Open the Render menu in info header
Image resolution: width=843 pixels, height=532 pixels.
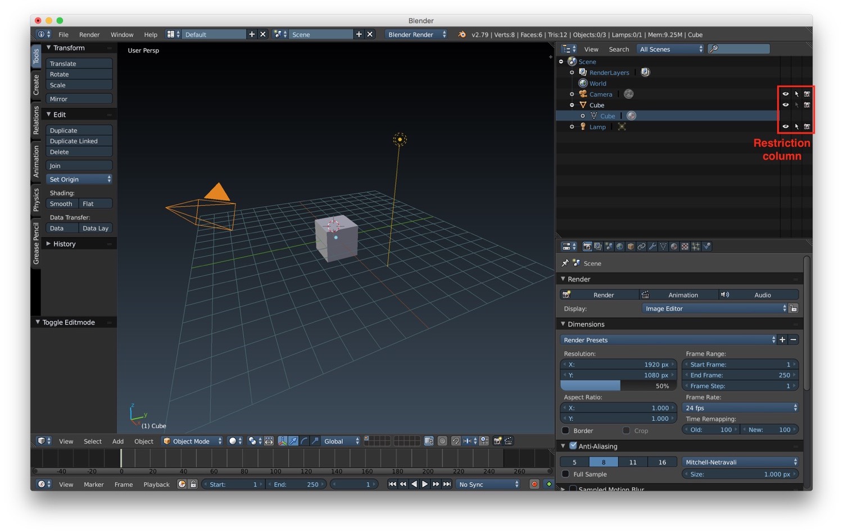point(89,34)
